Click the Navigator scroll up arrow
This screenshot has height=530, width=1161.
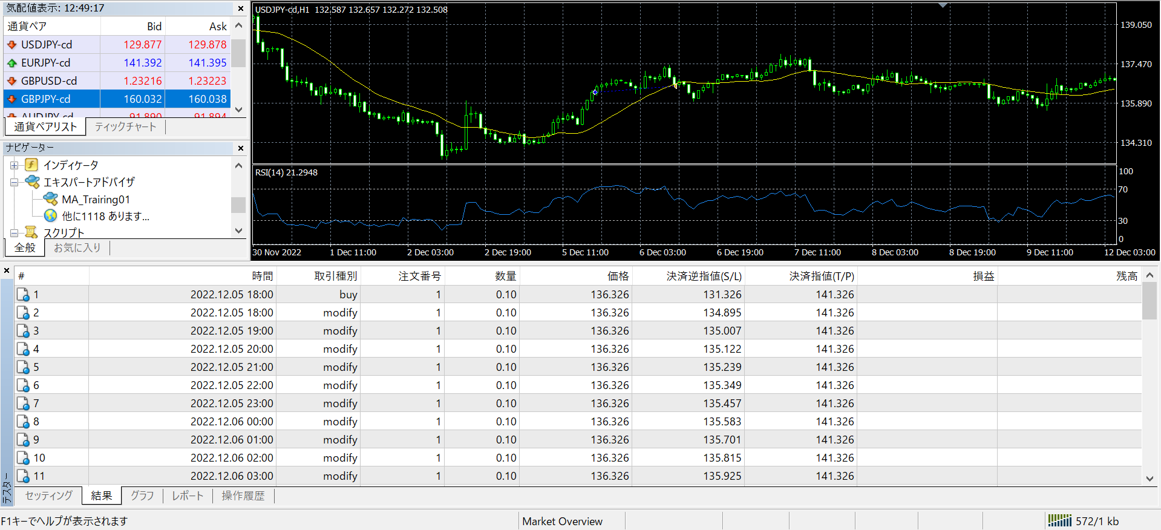[238, 166]
